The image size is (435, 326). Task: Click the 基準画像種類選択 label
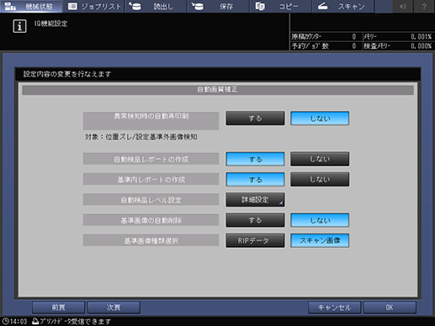coord(151,240)
